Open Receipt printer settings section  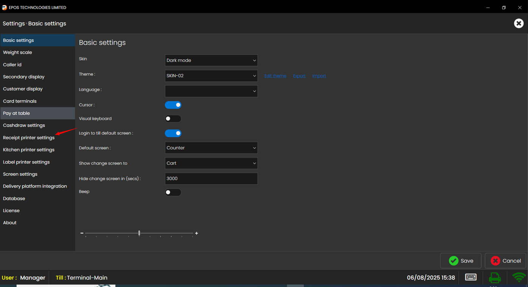[x=29, y=138]
